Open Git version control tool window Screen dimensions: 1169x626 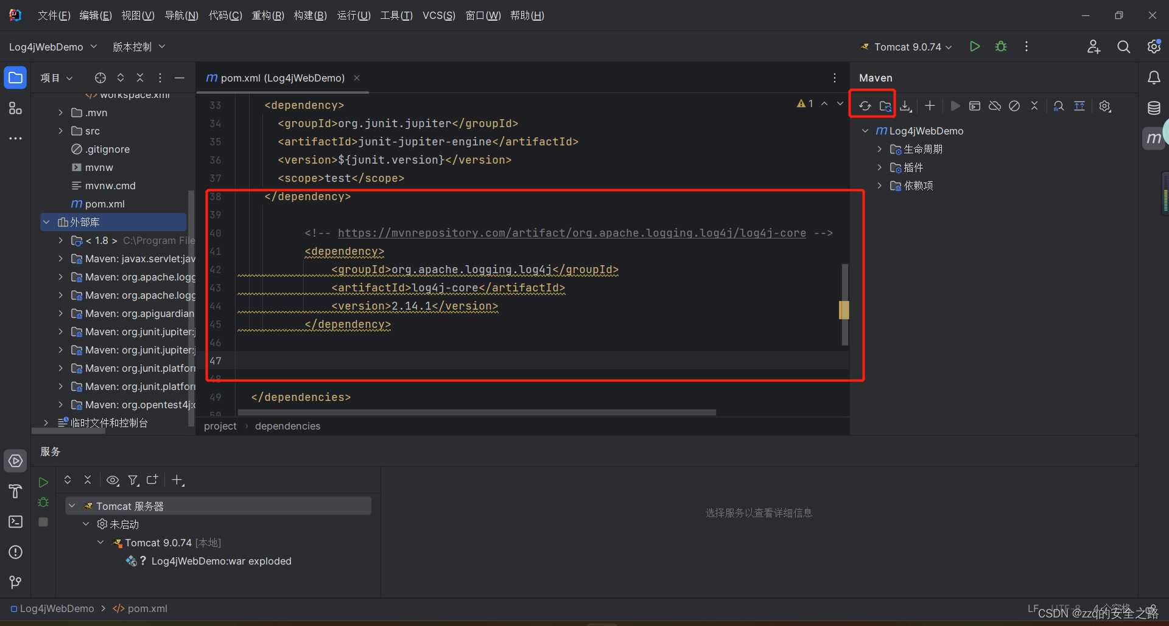pos(15,583)
